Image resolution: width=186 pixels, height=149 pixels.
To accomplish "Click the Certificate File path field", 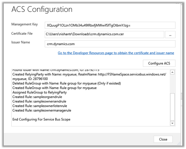I will coord(104,35).
